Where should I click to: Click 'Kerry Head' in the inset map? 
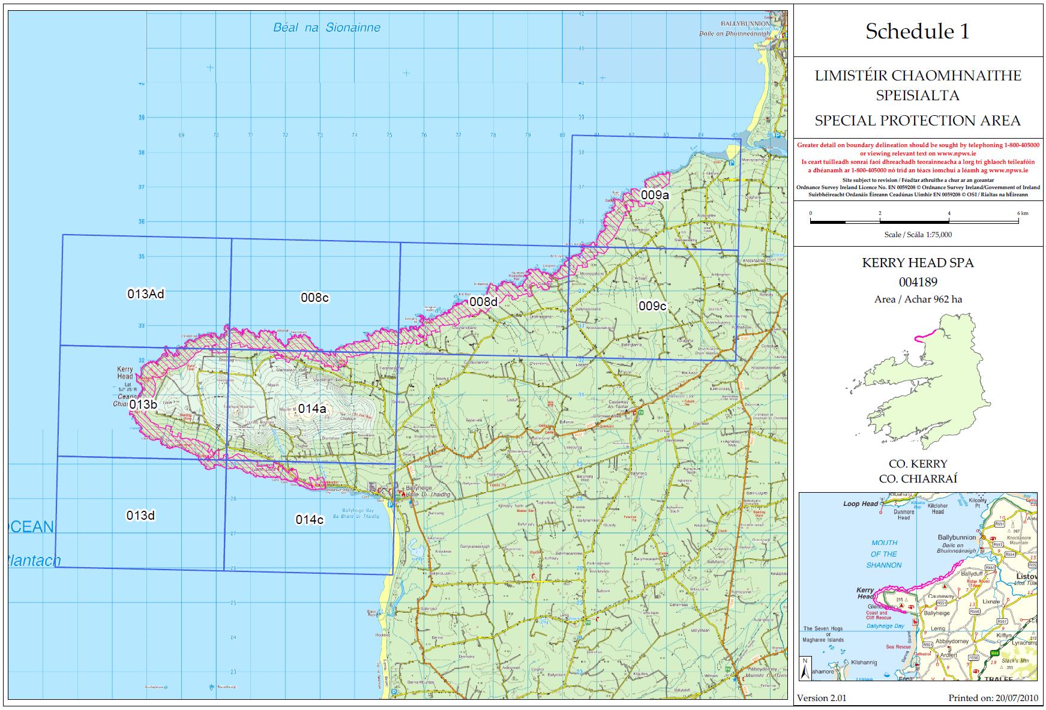tap(865, 593)
